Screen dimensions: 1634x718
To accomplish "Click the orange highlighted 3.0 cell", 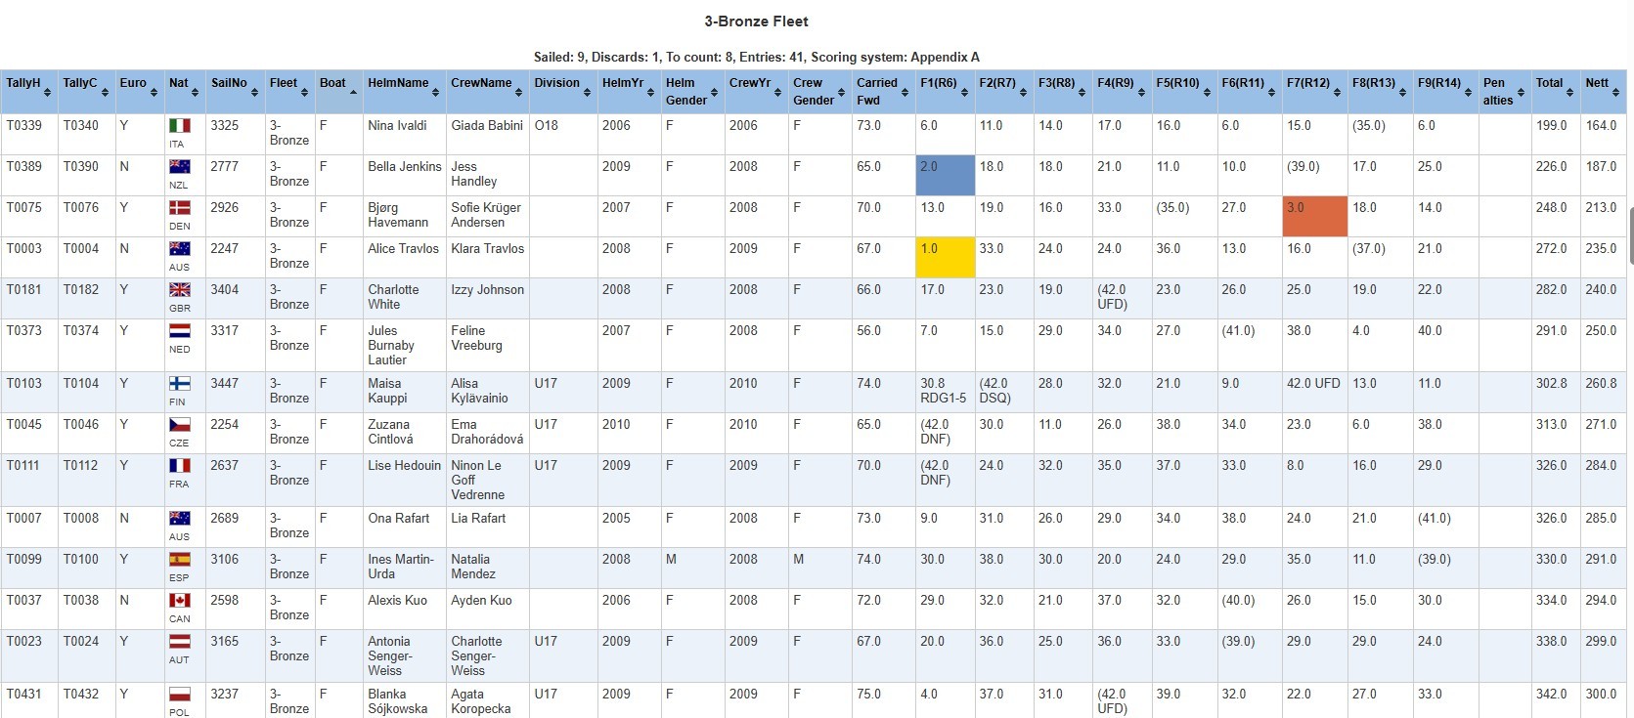I will [1314, 216].
